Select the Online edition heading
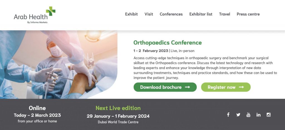 tap(37, 108)
